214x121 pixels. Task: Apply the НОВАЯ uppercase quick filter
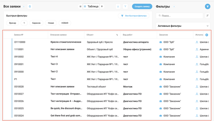pos(65,23)
